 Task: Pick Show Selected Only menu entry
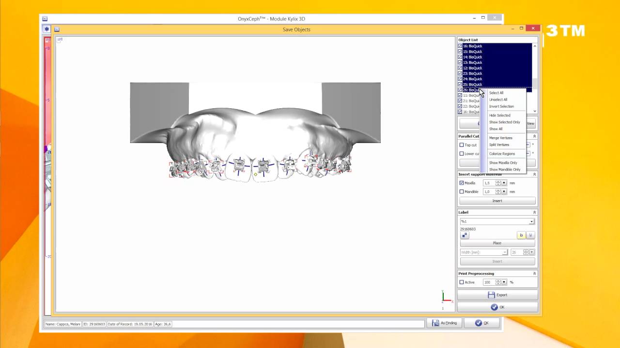coord(504,122)
